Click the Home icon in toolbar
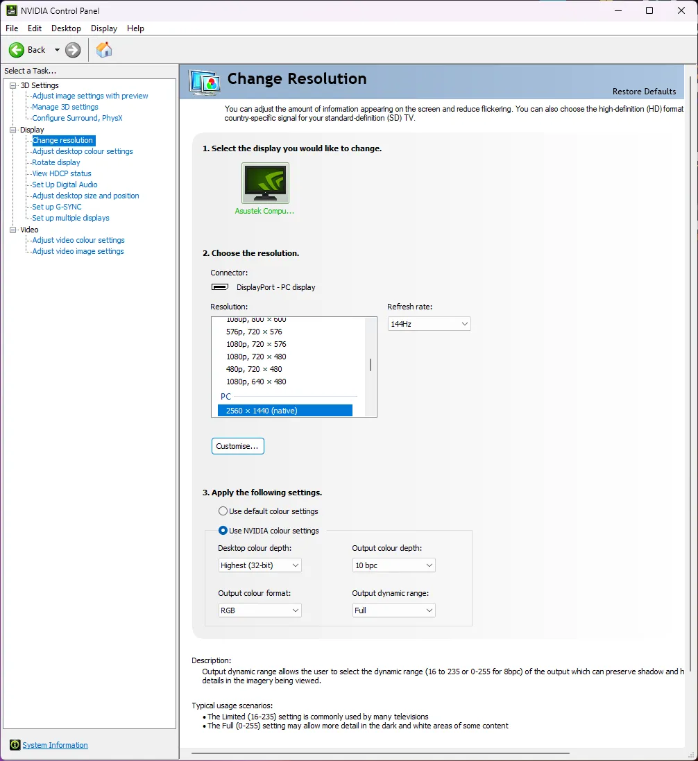 (x=104, y=50)
